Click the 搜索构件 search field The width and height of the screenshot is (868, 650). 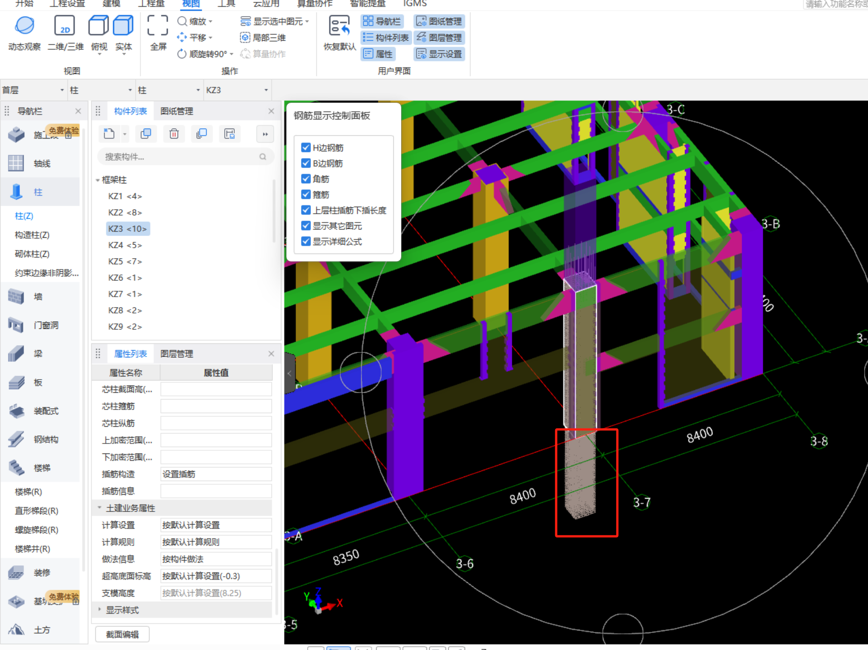pos(185,157)
